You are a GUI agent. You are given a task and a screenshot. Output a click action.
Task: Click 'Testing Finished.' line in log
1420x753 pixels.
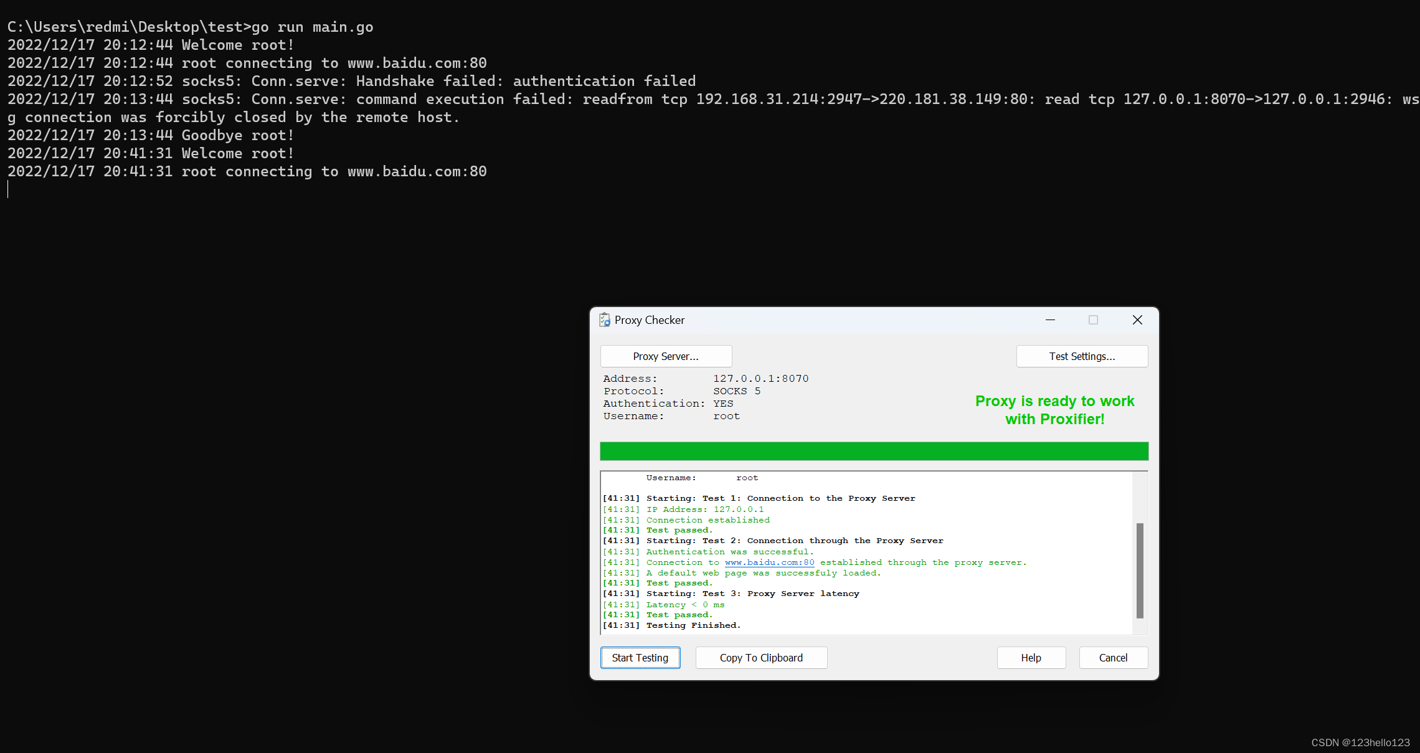tap(693, 625)
